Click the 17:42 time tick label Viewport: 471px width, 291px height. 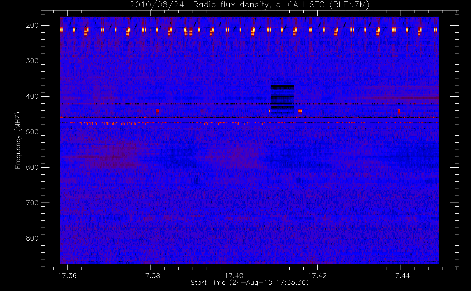317,276
